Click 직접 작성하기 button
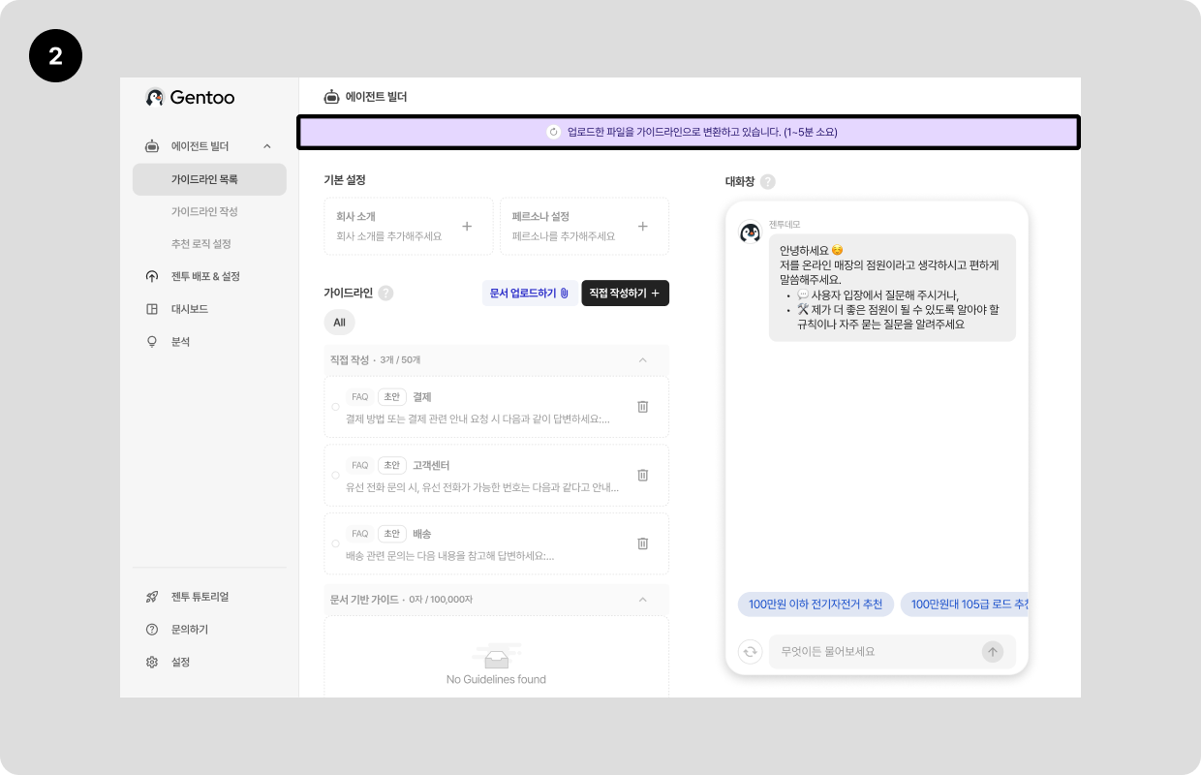The image size is (1201, 775). pyautogui.click(x=625, y=294)
